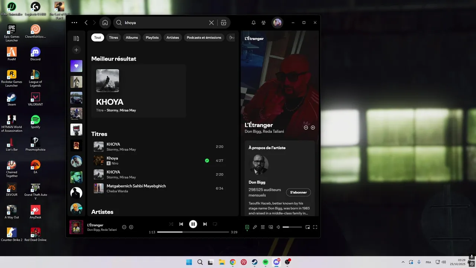The width and height of the screenshot is (476, 268).
Task: Select the Albums filter chip
Action: pyautogui.click(x=132, y=38)
